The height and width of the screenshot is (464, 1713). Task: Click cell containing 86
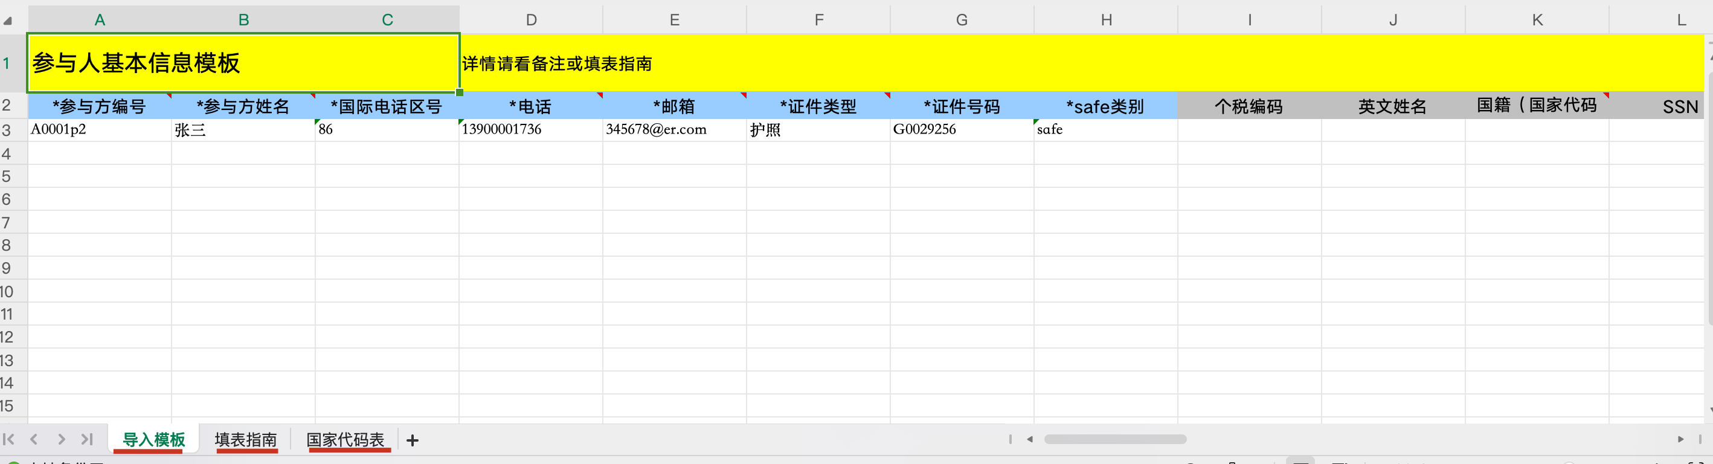click(387, 130)
